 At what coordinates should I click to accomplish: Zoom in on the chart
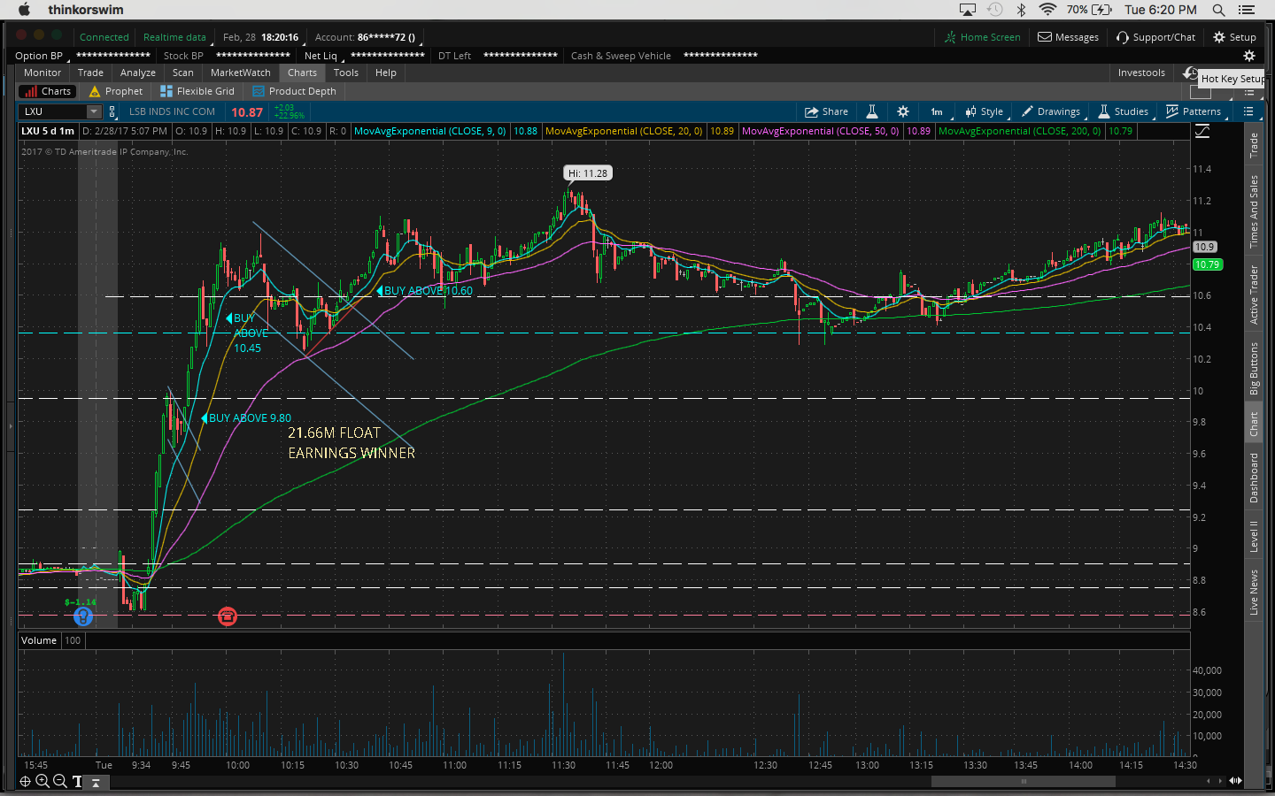point(42,781)
